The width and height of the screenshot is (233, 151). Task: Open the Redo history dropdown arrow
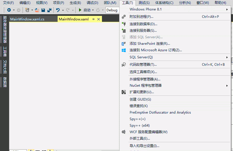(x=73, y=10)
